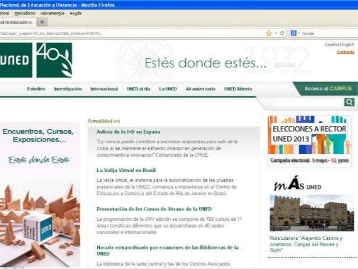Click the 40 anniversary logo
This screenshot has height=269, width=358.
(54, 60)
